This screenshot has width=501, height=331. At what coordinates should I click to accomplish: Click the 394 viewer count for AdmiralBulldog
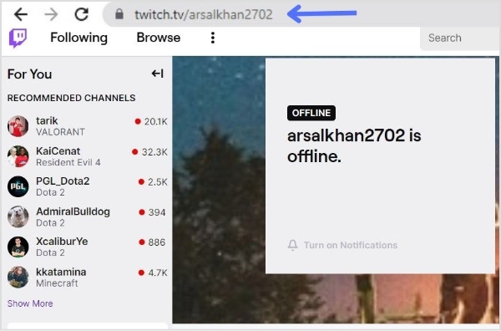(157, 212)
